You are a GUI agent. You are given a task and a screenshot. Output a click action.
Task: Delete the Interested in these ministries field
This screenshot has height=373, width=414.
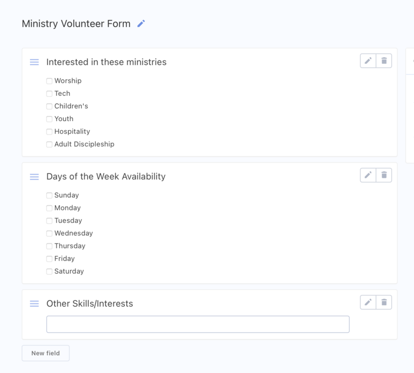[x=383, y=61]
